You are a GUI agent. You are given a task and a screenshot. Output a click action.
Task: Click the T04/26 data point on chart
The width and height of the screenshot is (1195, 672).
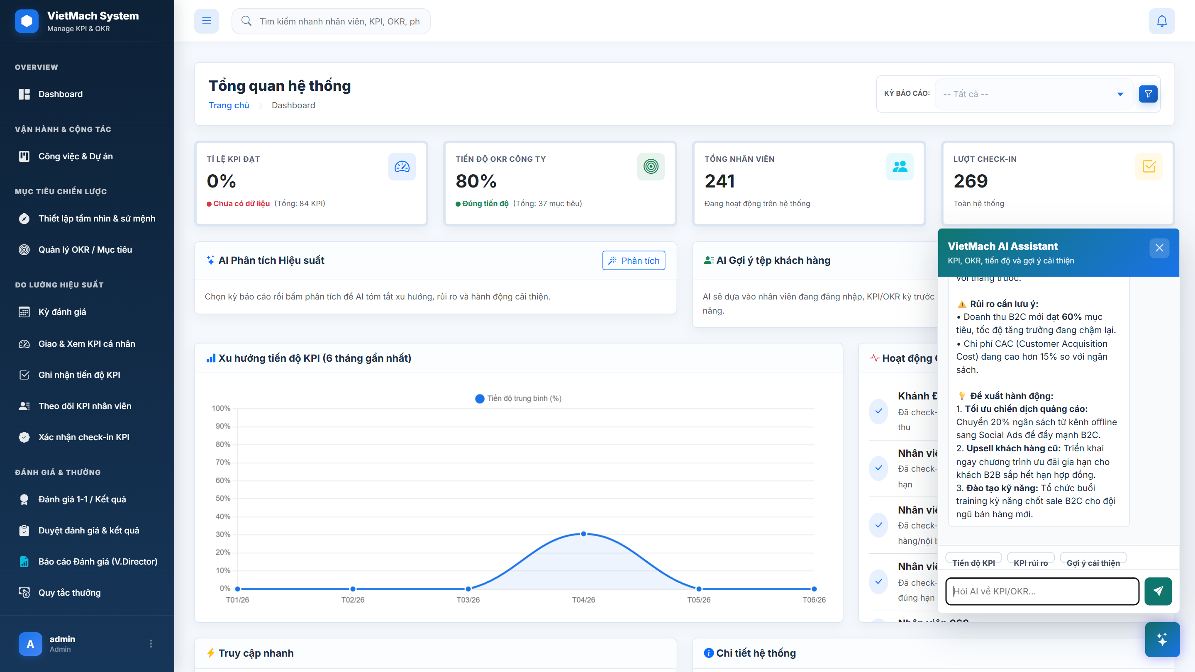[x=583, y=534]
